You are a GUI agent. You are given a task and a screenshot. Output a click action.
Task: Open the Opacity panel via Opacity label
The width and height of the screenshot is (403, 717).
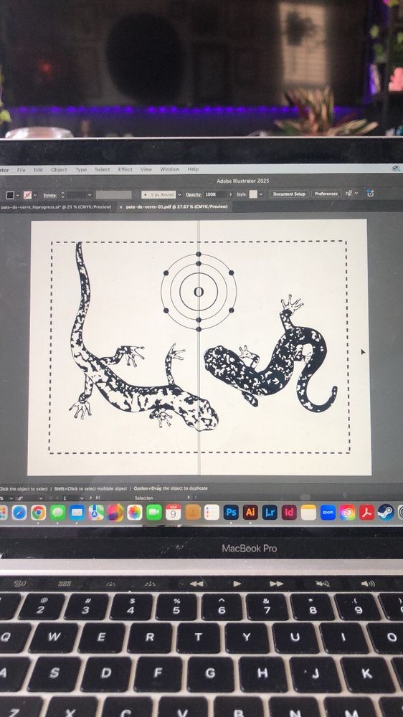pos(194,194)
